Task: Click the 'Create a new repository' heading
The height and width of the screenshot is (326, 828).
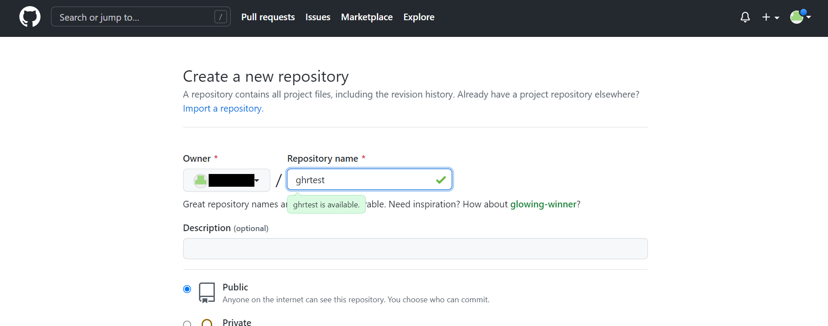Action: [266, 76]
